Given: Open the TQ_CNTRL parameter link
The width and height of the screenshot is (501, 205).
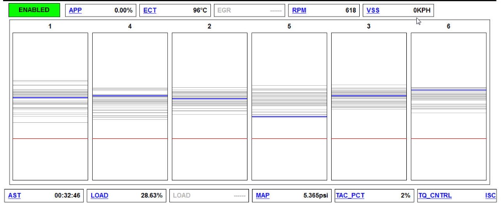Looking at the screenshot, I should pos(434,195).
